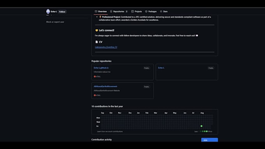Click the Aug month label in graph
Screen dimensions: 265x149
(x=202, y=113)
